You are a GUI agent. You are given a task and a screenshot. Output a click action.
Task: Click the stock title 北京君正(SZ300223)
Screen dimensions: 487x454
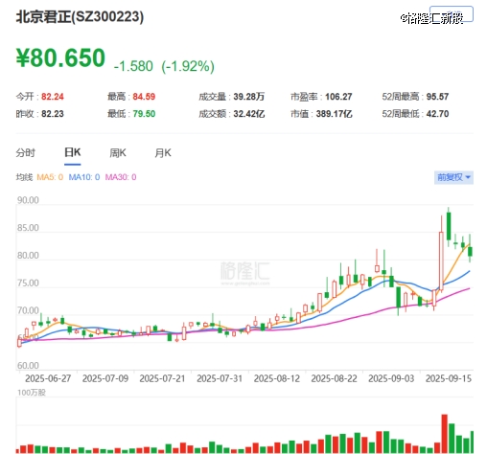80,16
